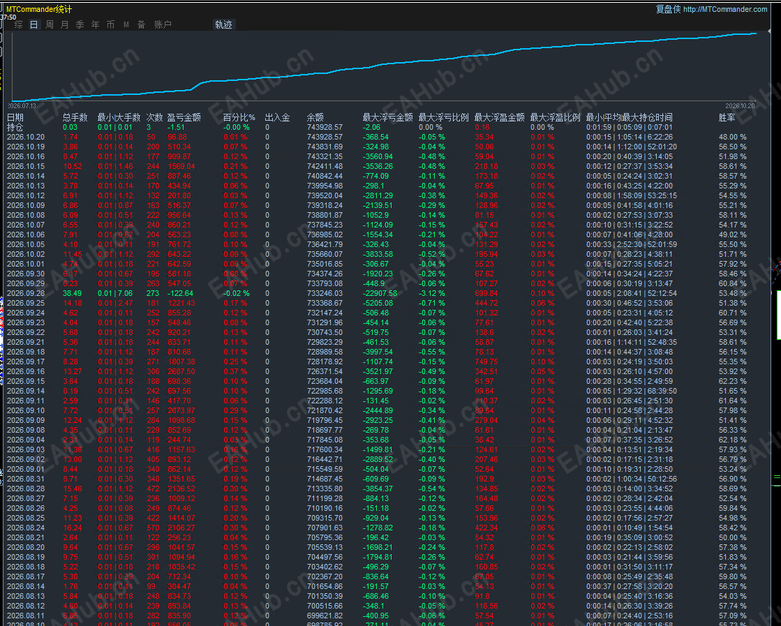The image size is (781, 626).
Task: Click the loss amount -122.64
Action: pyautogui.click(x=180, y=293)
